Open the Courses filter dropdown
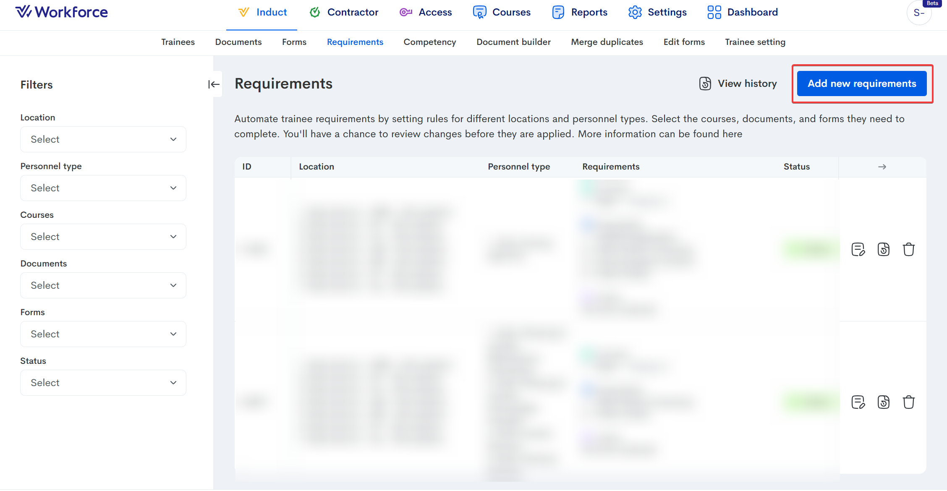 point(103,237)
